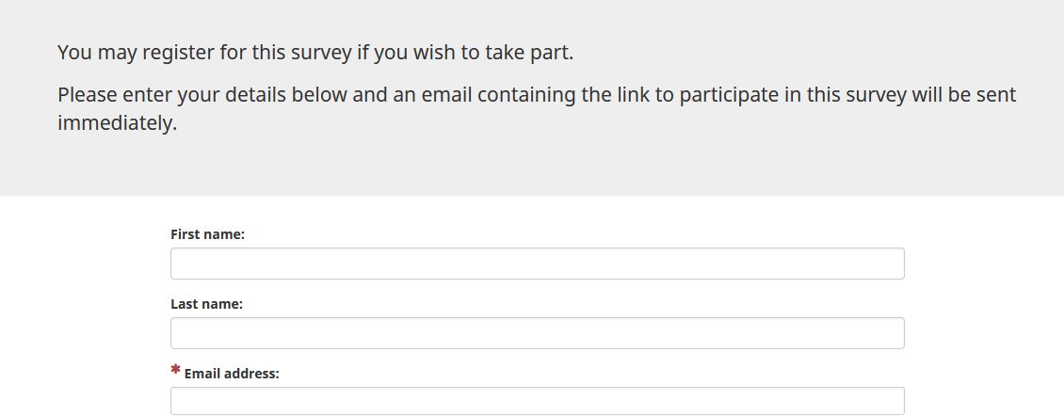Click the red required asterisk icon
Viewport: 1064px width, 416px height.
[x=176, y=371]
